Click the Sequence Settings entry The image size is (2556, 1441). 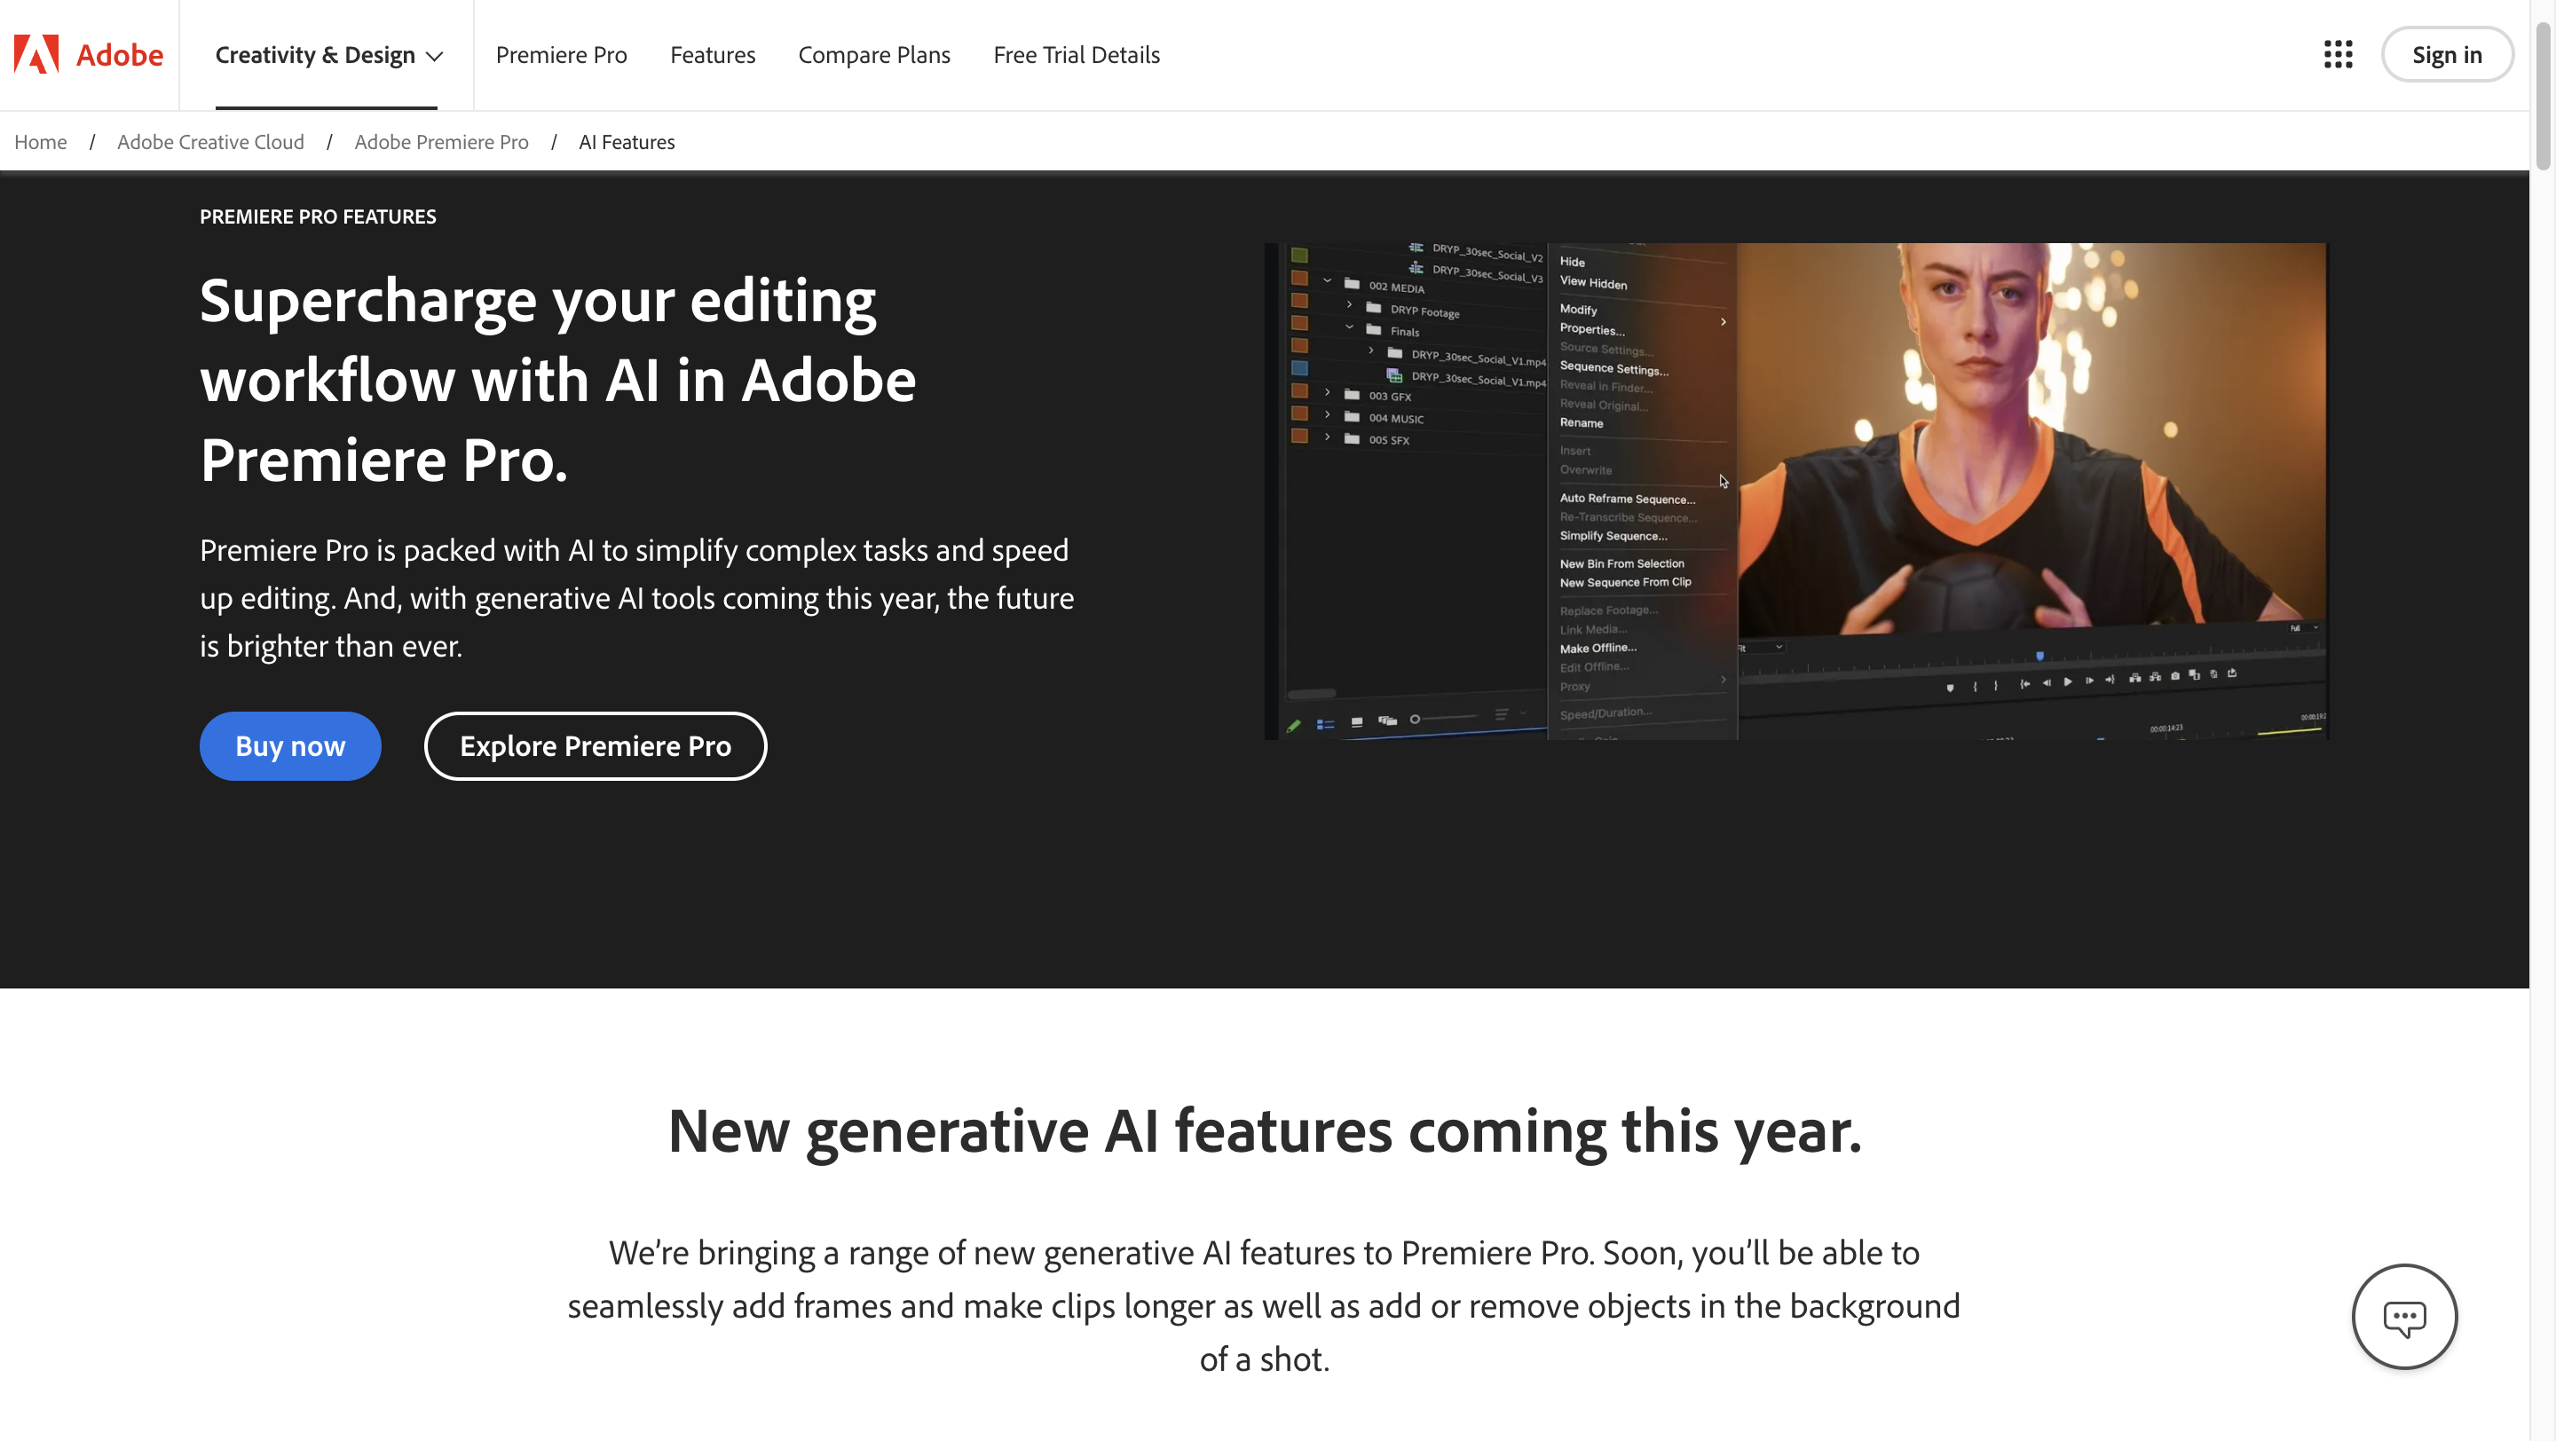point(1613,368)
